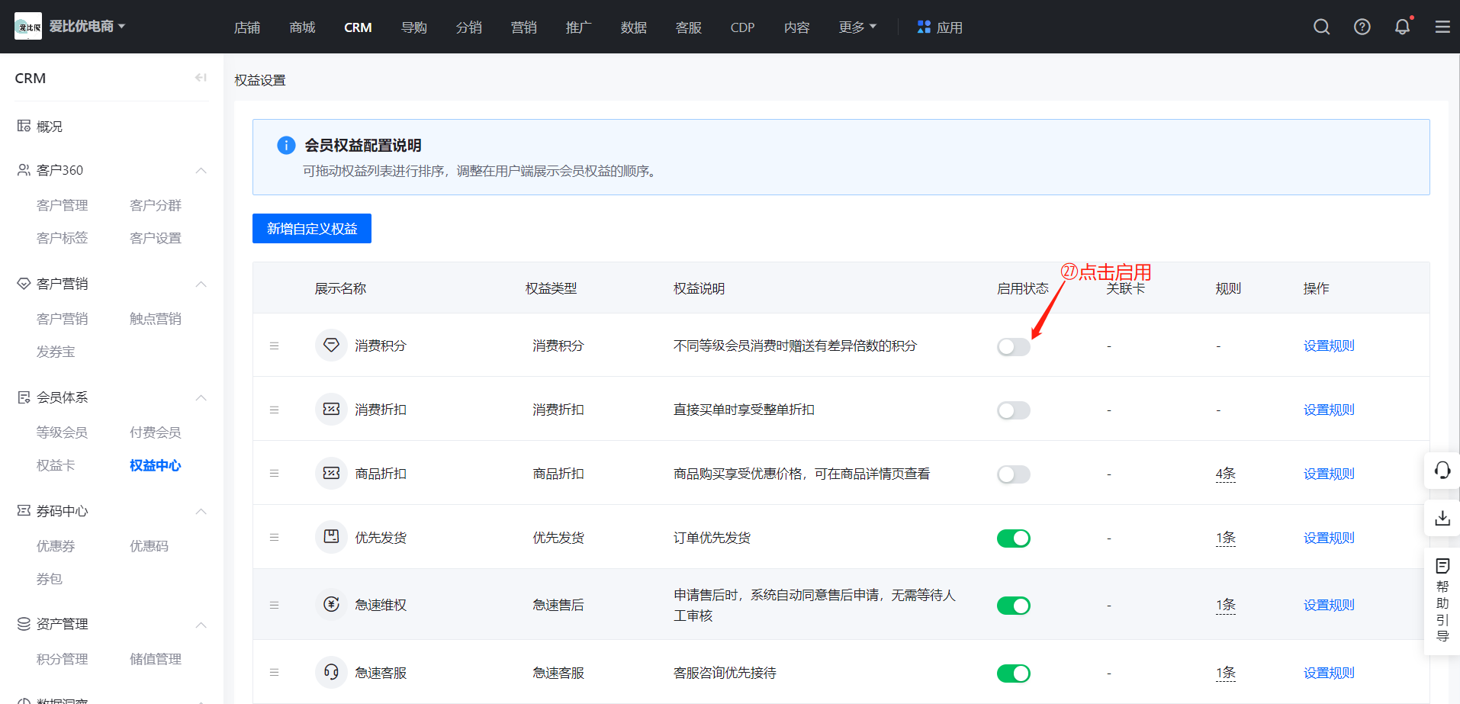Click the drag handle of 优先发货 row
Image resolution: width=1460 pixels, height=704 pixels.
point(274,538)
